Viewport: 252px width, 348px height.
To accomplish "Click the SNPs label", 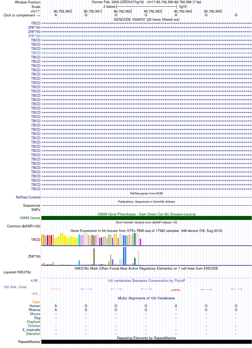I will (36, 210).
